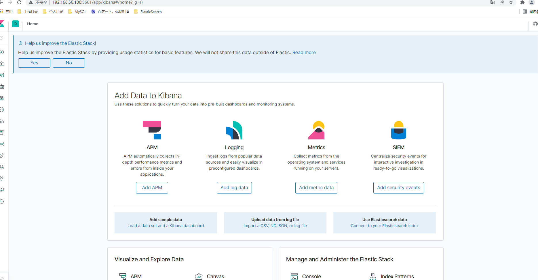The width and height of the screenshot is (538, 280).
Task: Open Machine Learning from the sidebar
Action: [x=2, y=109]
